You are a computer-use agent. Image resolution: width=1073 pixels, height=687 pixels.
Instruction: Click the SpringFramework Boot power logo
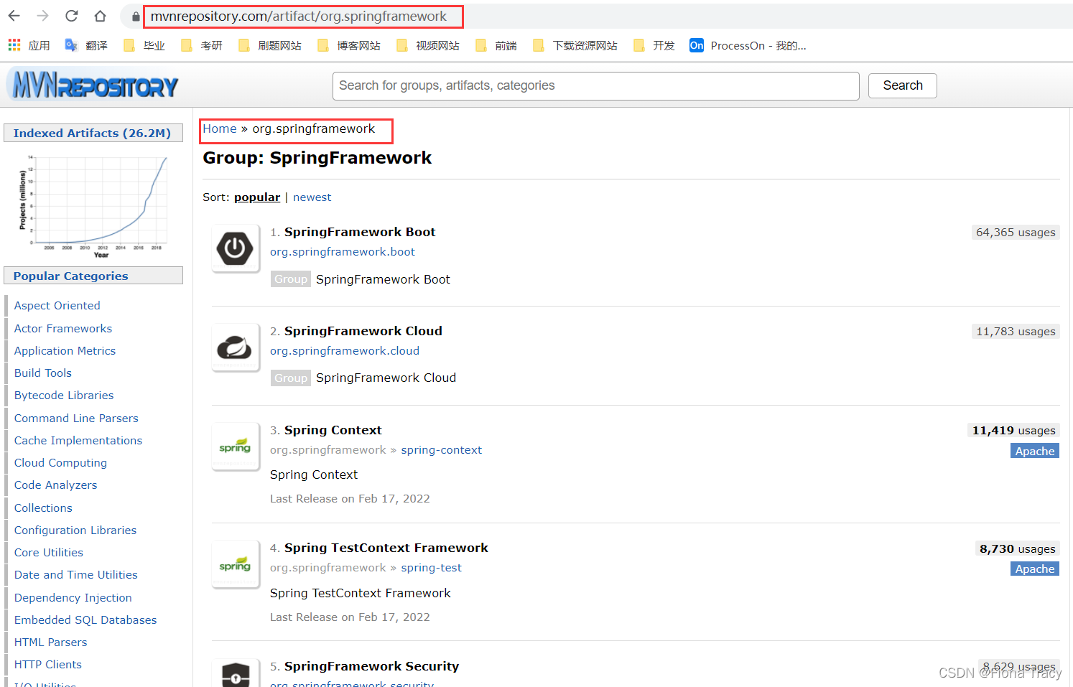pos(236,248)
